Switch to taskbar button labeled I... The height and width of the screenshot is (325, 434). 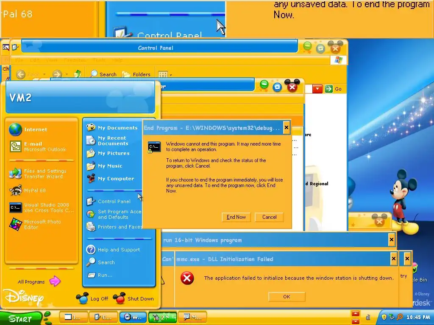74,317
